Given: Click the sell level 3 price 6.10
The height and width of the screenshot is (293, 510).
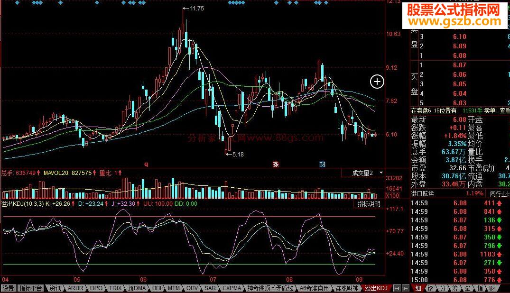Looking at the screenshot, I should pos(460,37).
